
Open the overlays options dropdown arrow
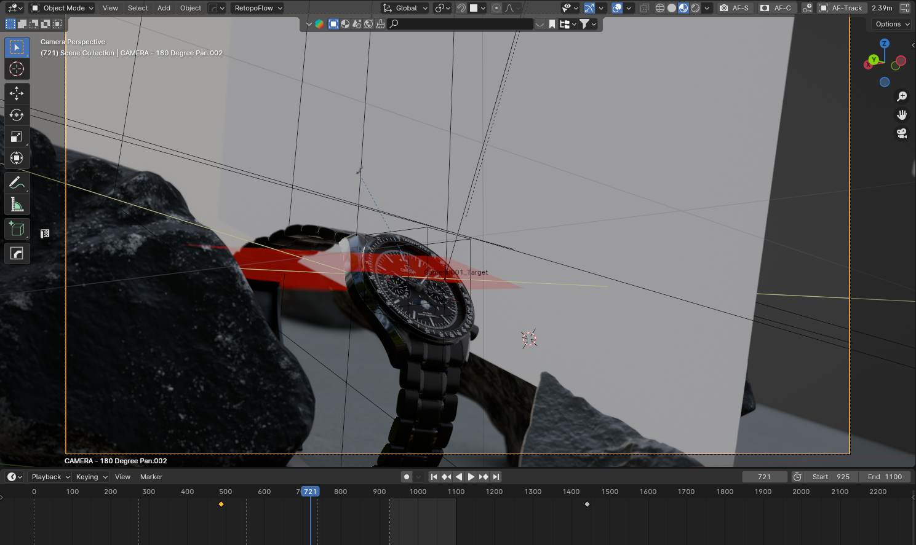[629, 8]
